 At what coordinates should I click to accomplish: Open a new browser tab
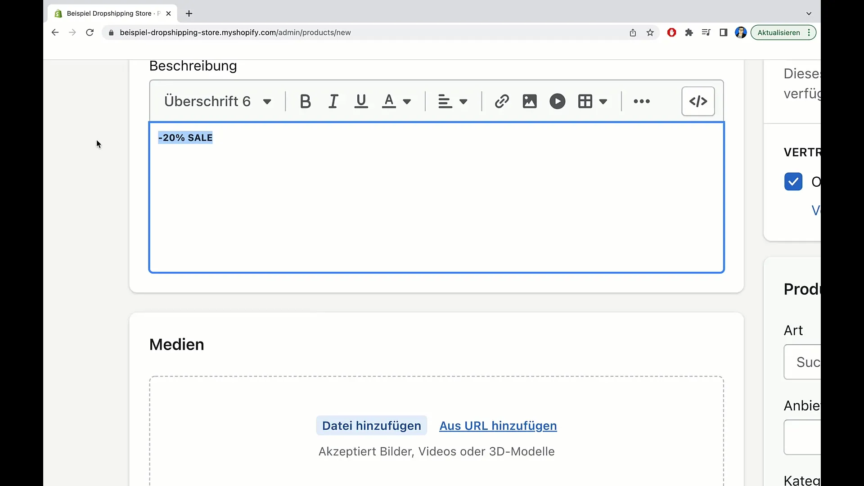pos(189,13)
